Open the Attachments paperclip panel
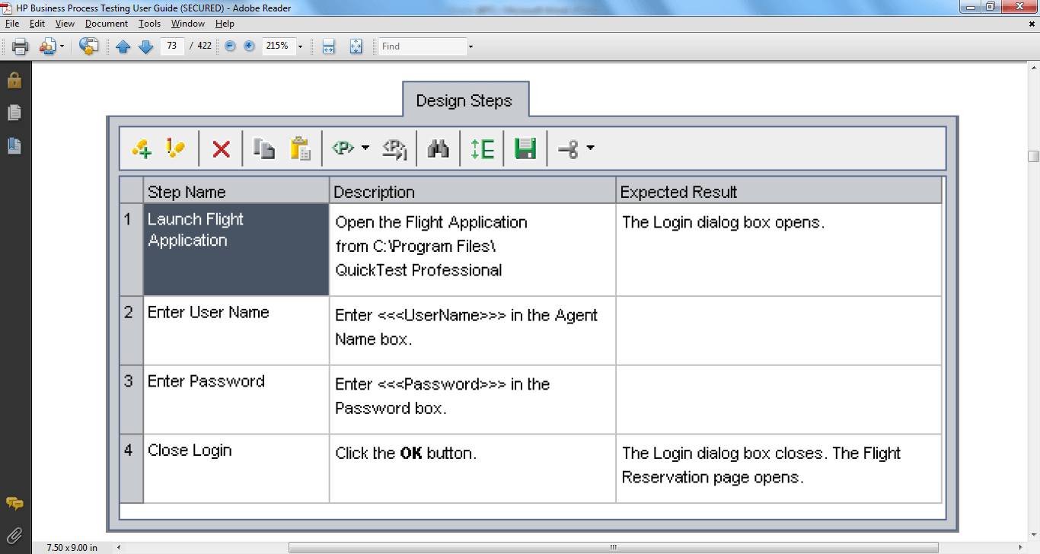1040x554 pixels. click(x=14, y=536)
